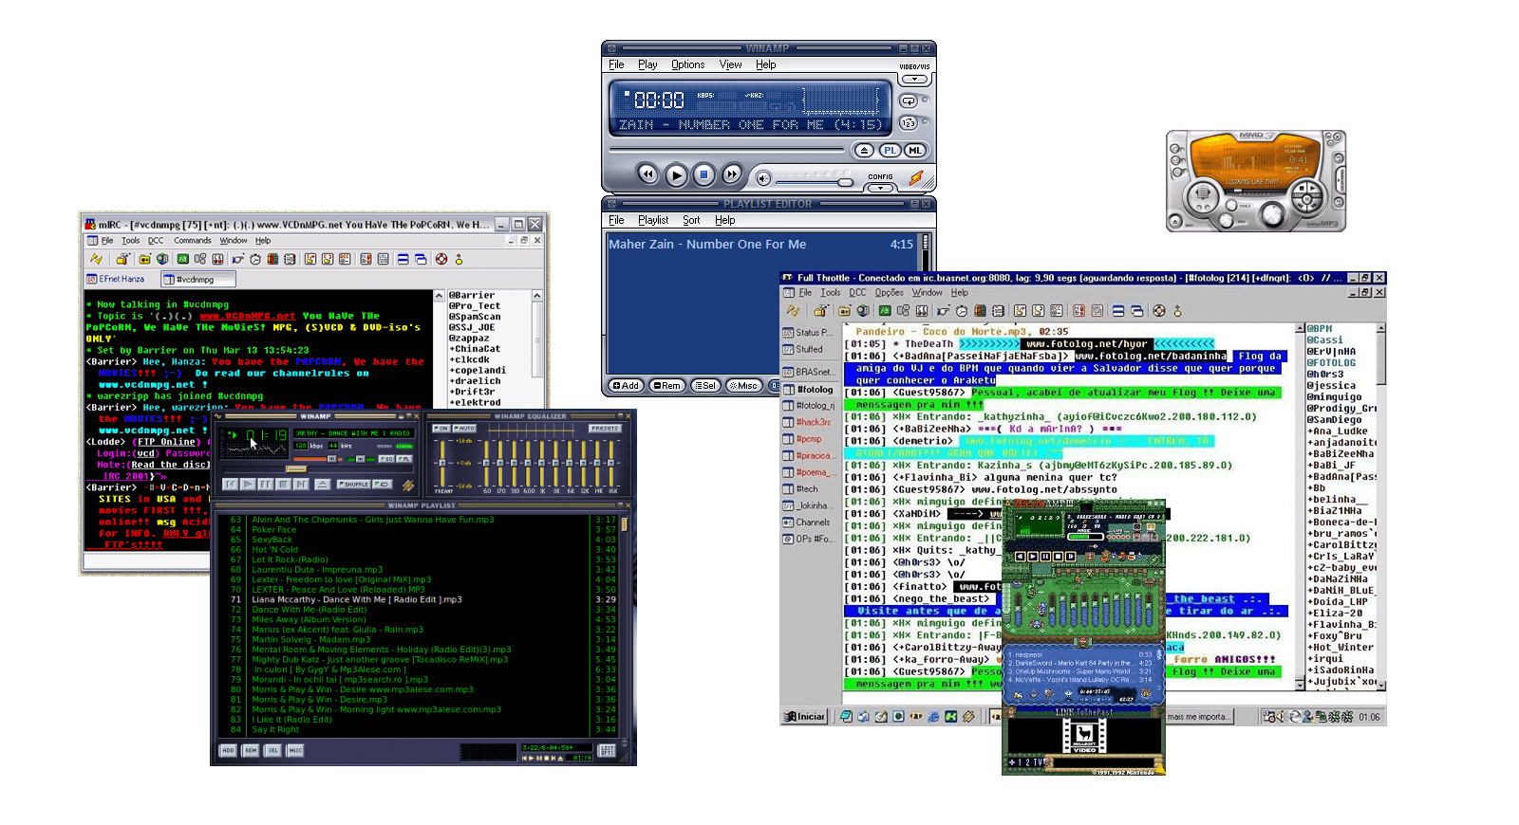
Task: Toggle the equalizer ON button
Action: pyautogui.click(x=441, y=429)
